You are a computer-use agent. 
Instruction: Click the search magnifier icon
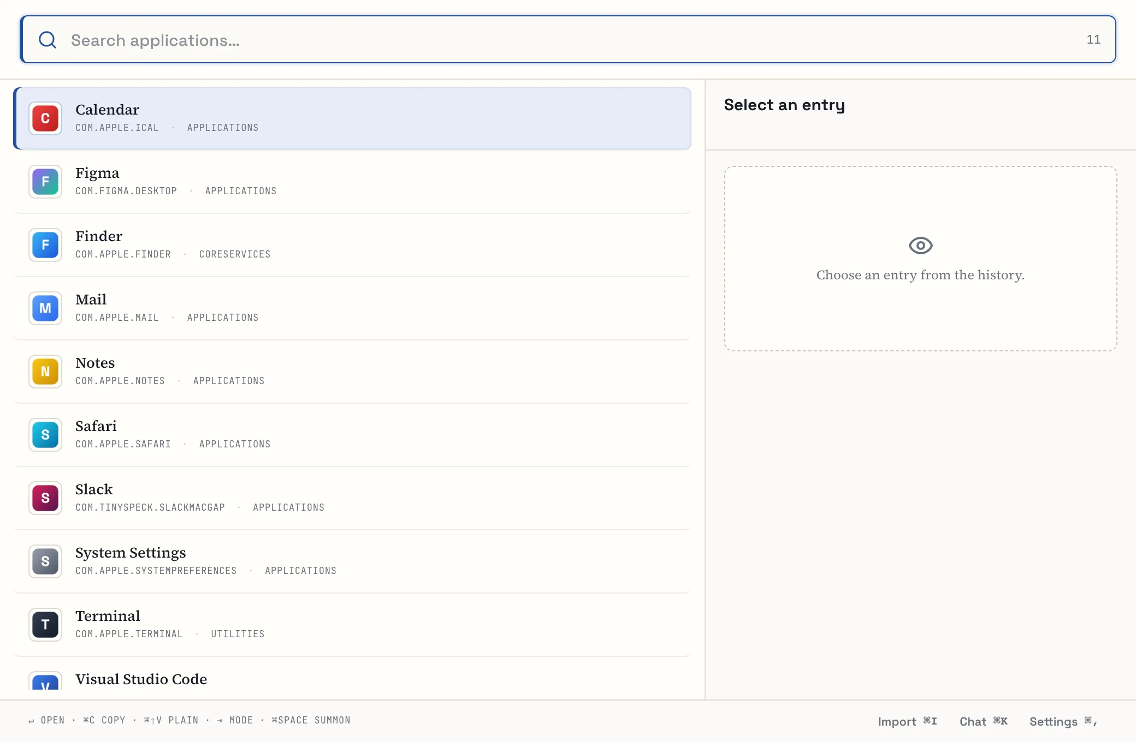coord(48,39)
